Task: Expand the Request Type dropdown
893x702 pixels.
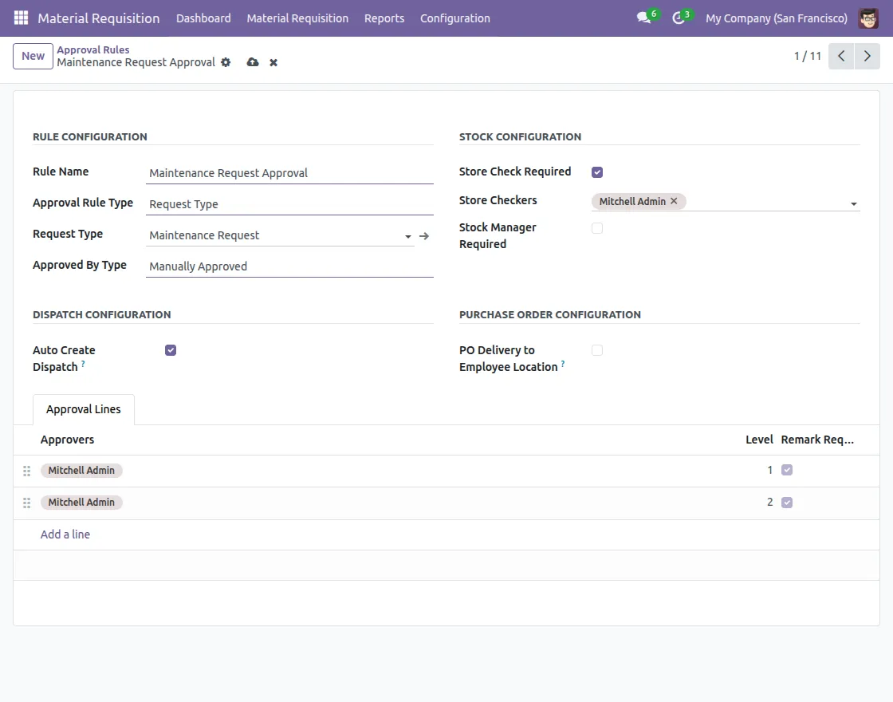Action: pyautogui.click(x=407, y=235)
